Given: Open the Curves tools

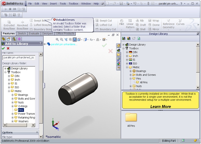Looking at the screenshot, I should [180, 22].
